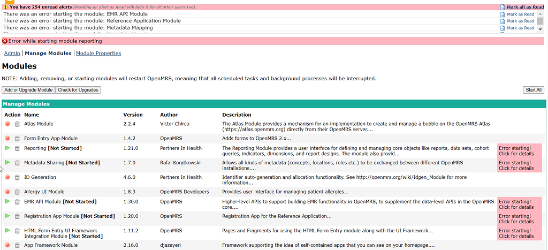This screenshot has width=548, height=250.
Task: Stop the App Framework Module
Action: (7, 245)
